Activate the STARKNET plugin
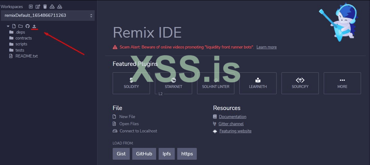Screen dimensions: 370x165 coord(174,83)
